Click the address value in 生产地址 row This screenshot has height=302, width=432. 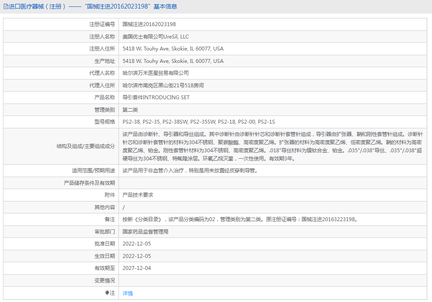173,61
